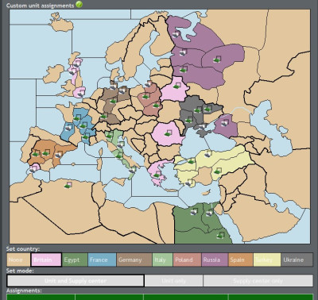
Task: Open the Custom unit assignments help icon
Action: coord(79,4)
